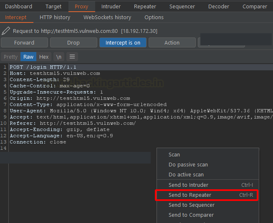This screenshot has width=273, height=223.
Task: Click the Cache-Control: max-age=0 line
Action: point(50,86)
